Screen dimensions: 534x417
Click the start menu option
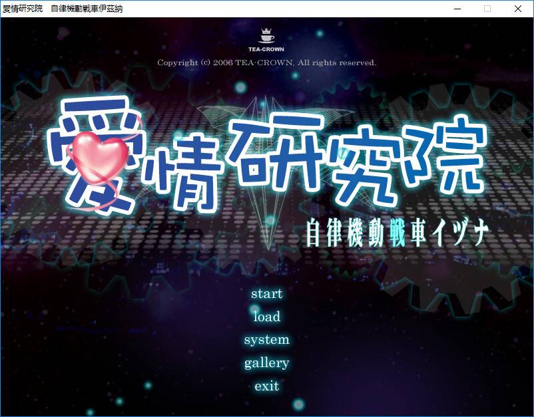click(x=266, y=293)
